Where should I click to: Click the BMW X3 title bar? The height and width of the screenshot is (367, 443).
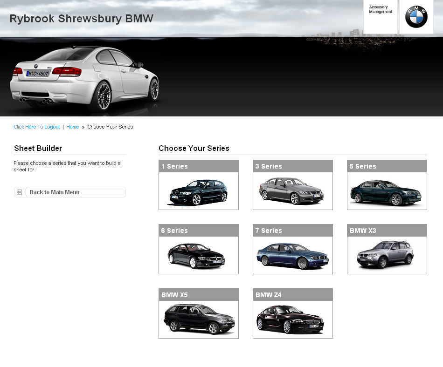(387, 230)
